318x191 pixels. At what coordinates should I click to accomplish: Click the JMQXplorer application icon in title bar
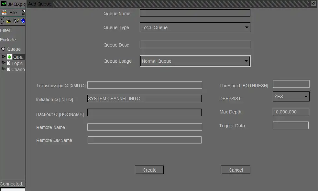(x=4, y=4)
